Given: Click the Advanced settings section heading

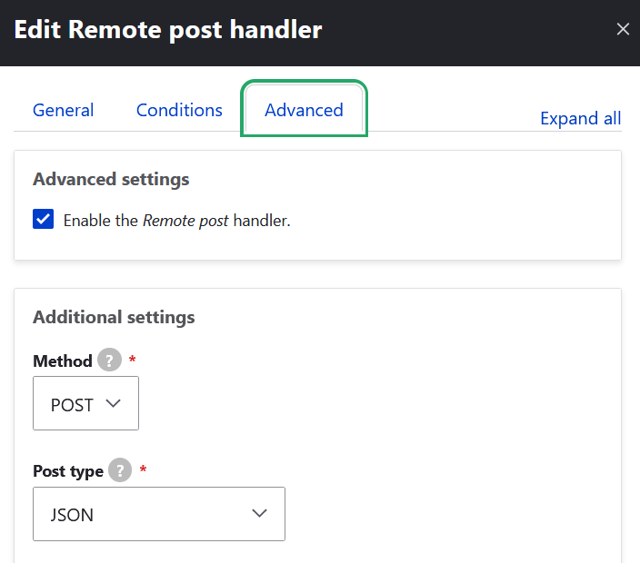Looking at the screenshot, I should click(111, 179).
